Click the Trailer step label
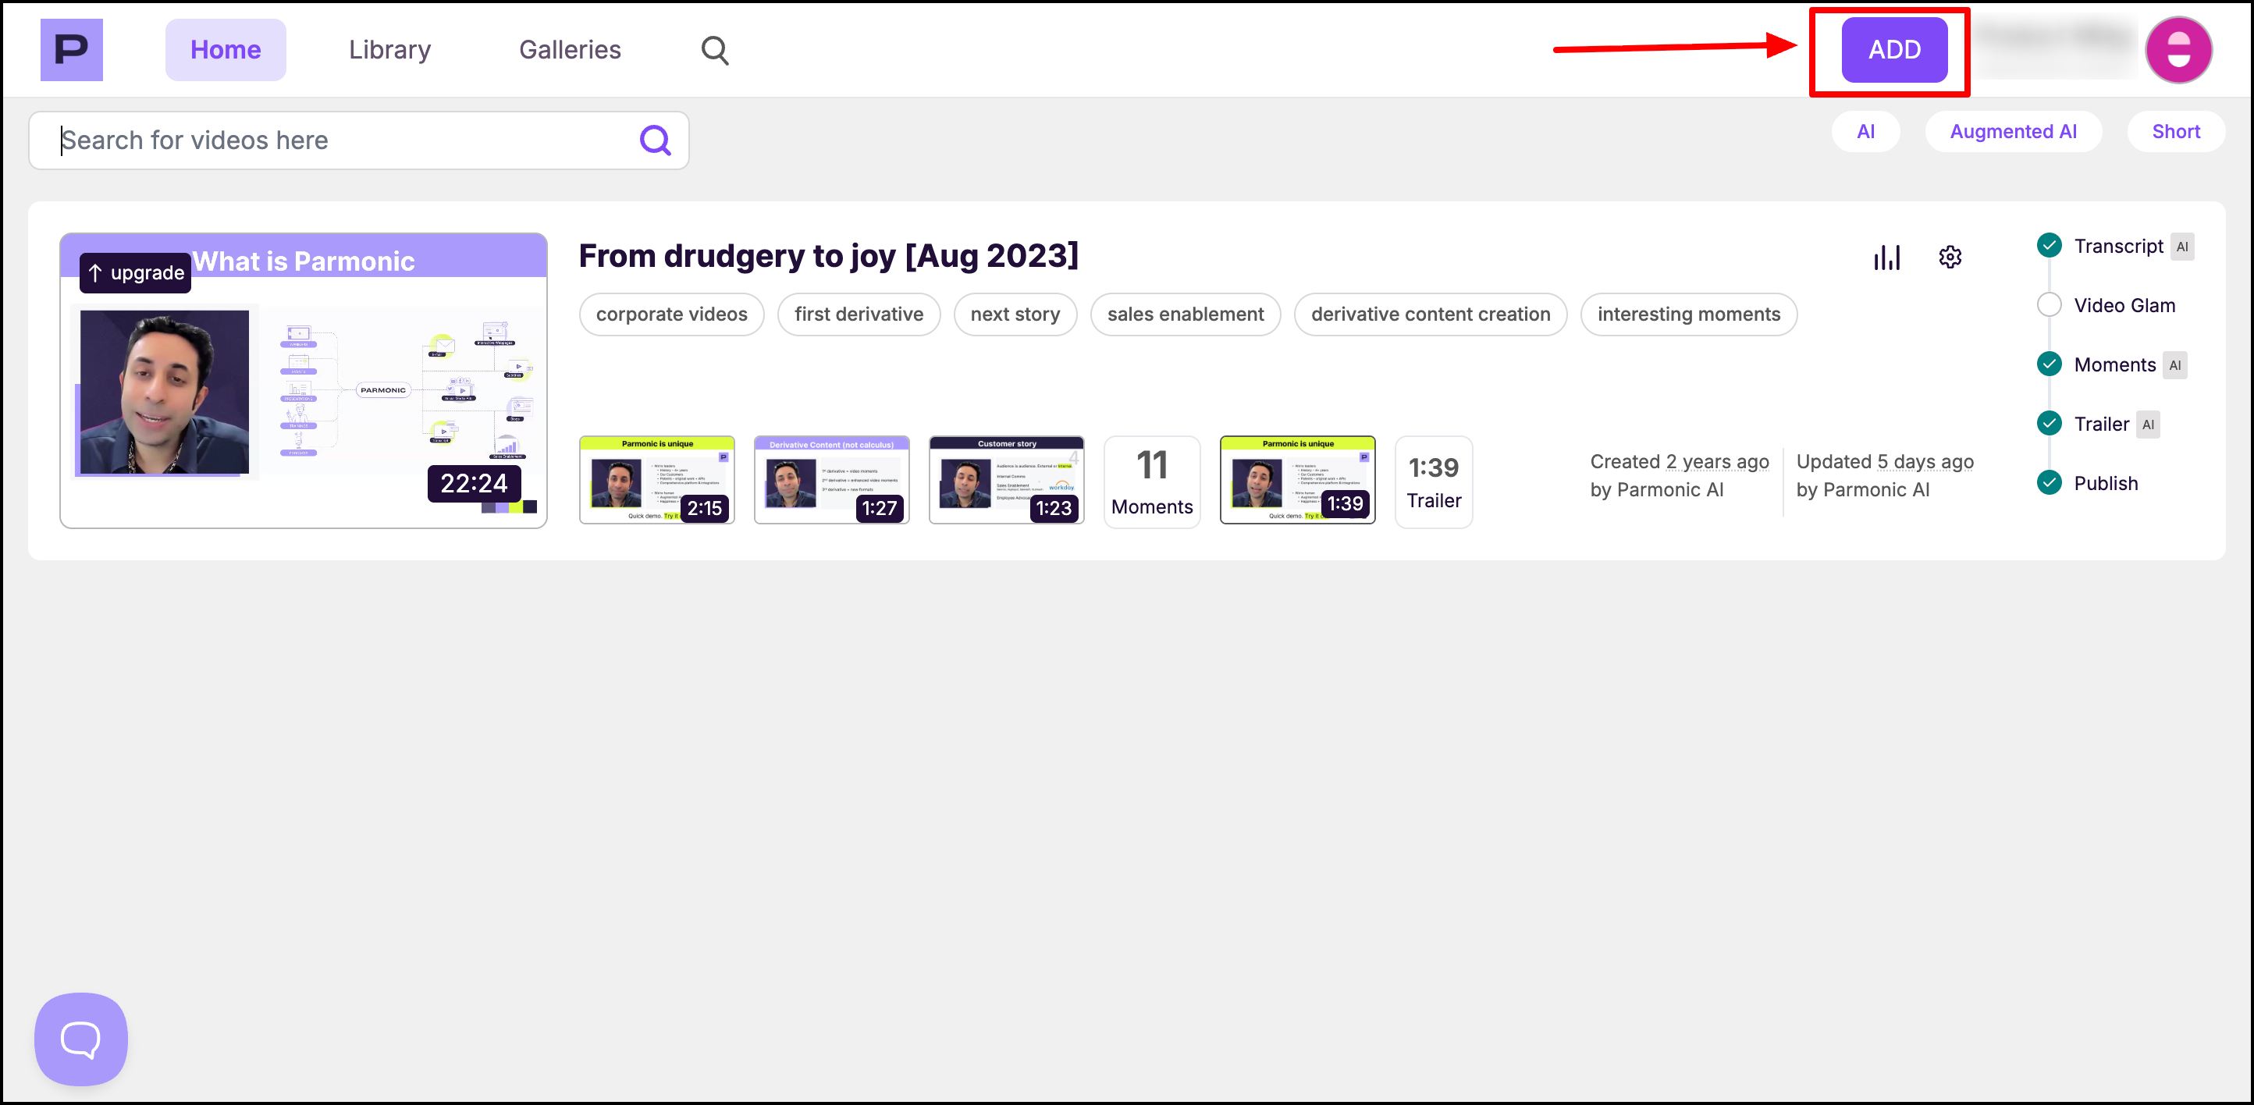Viewport: 2254px width, 1105px height. [2101, 425]
